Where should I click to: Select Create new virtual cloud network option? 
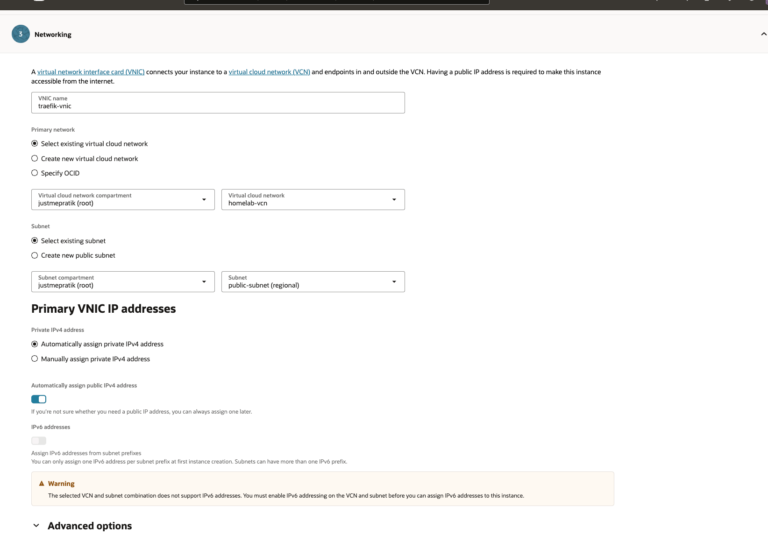[35, 159]
